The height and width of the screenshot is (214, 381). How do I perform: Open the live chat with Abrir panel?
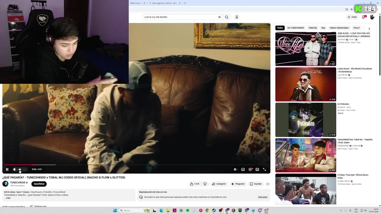263,197
